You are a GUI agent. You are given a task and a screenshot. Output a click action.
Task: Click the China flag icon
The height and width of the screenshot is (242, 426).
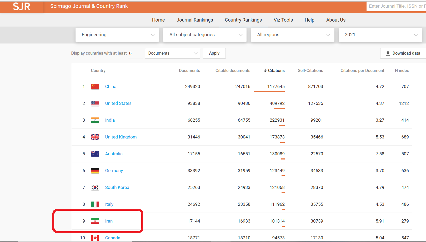[x=95, y=86]
